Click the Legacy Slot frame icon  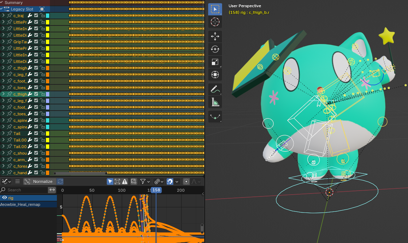[x=42, y=9]
